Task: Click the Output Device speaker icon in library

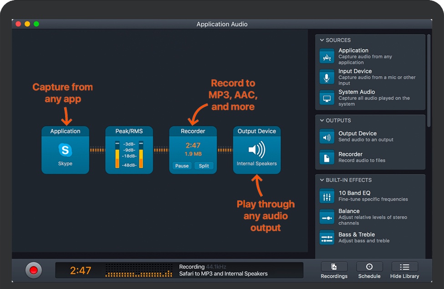Action: 327,136
